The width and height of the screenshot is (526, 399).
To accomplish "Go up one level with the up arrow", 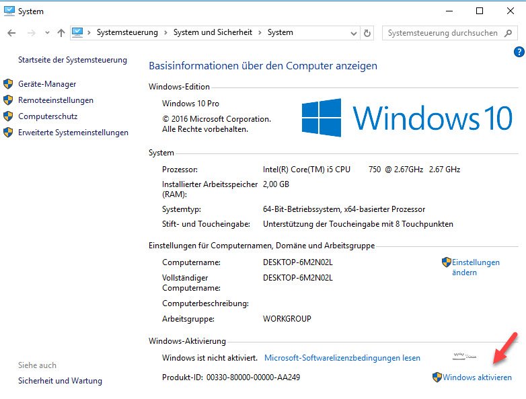I will pos(61,33).
